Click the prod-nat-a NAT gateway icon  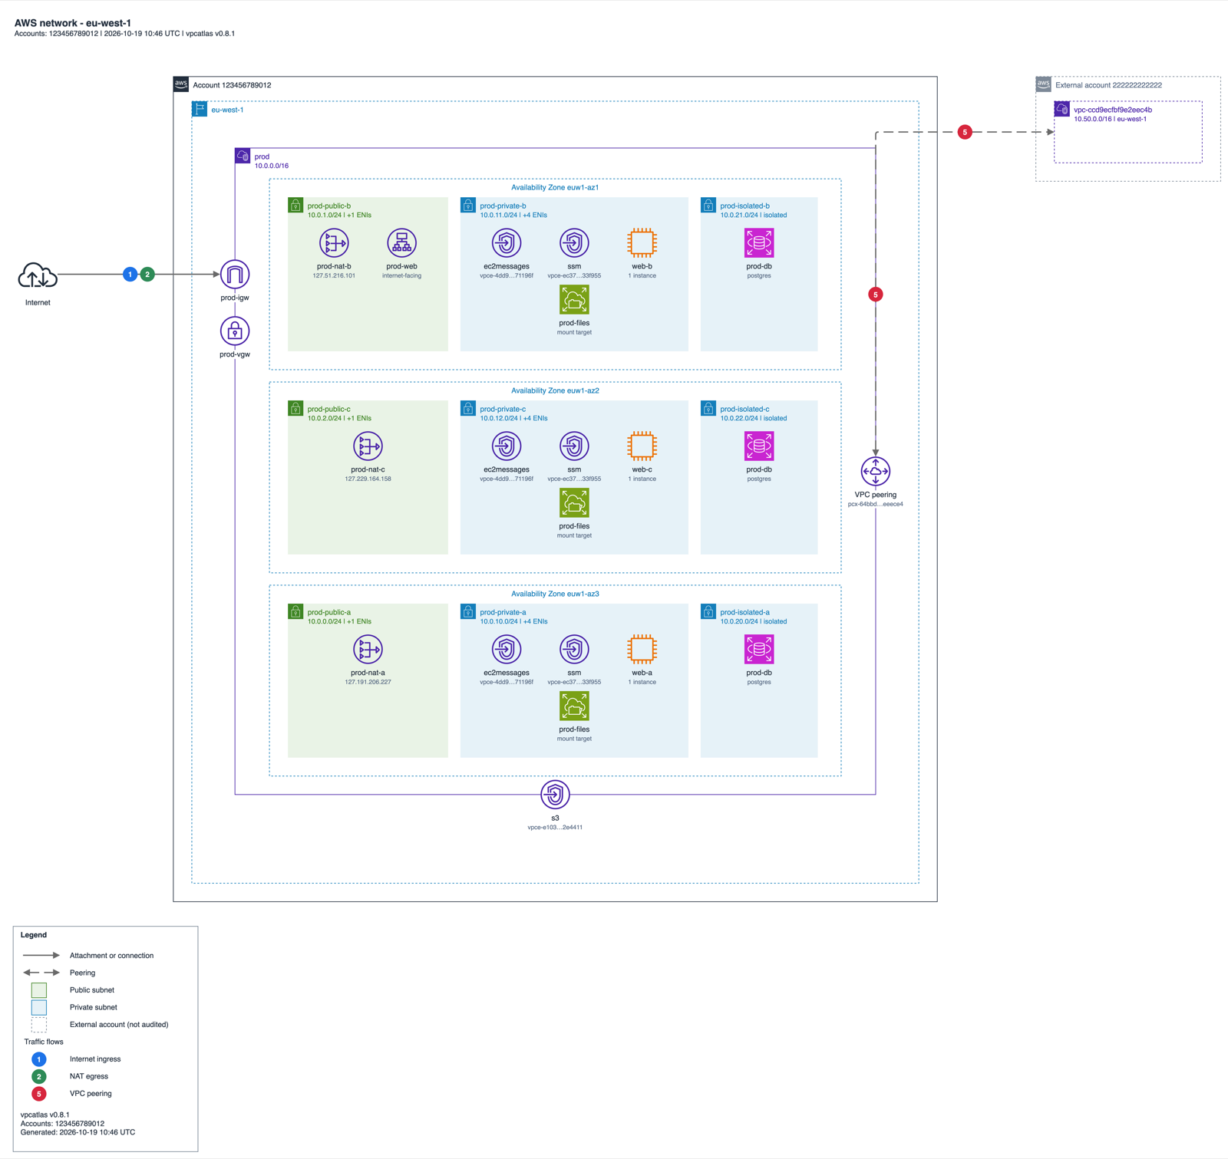(x=368, y=650)
